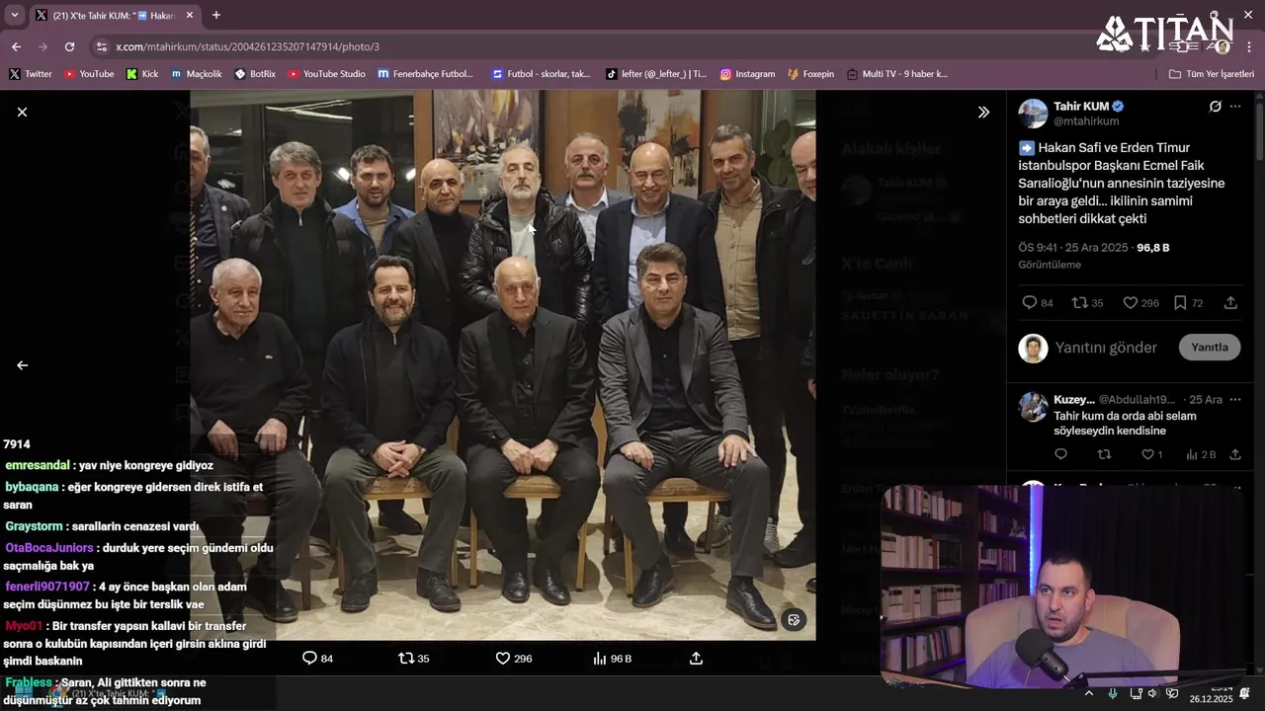Open network icon in system tray

click(x=1136, y=693)
